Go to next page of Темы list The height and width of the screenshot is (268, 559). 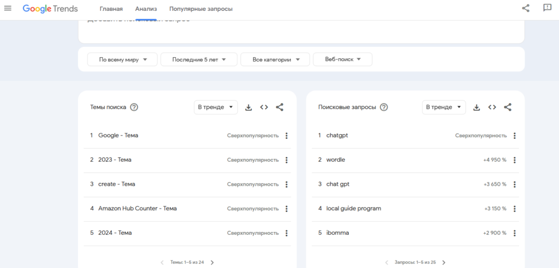pos(212,263)
